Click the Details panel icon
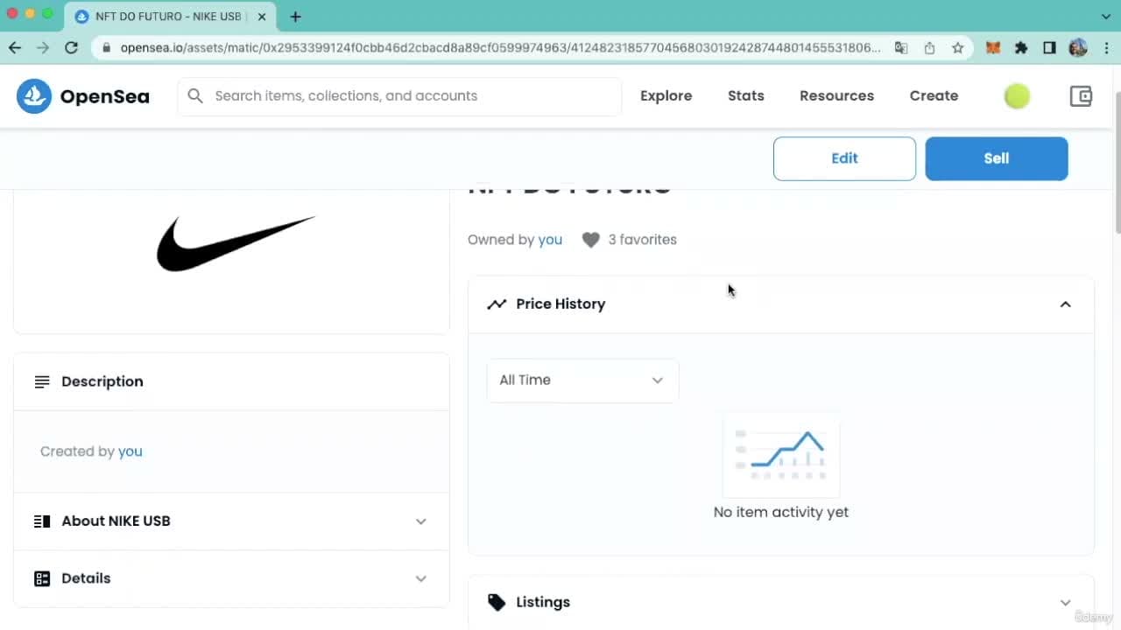 [42, 578]
